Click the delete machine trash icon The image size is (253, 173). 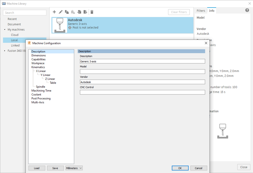pyautogui.click(x=92, y=12)
